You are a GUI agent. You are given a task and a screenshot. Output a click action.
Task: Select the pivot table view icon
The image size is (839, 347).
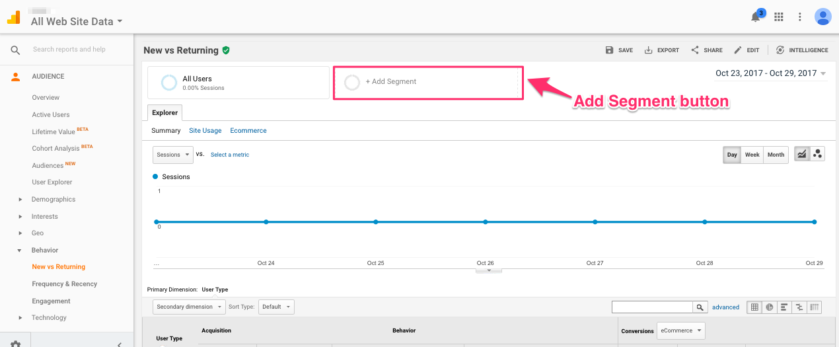pos(815,307)
